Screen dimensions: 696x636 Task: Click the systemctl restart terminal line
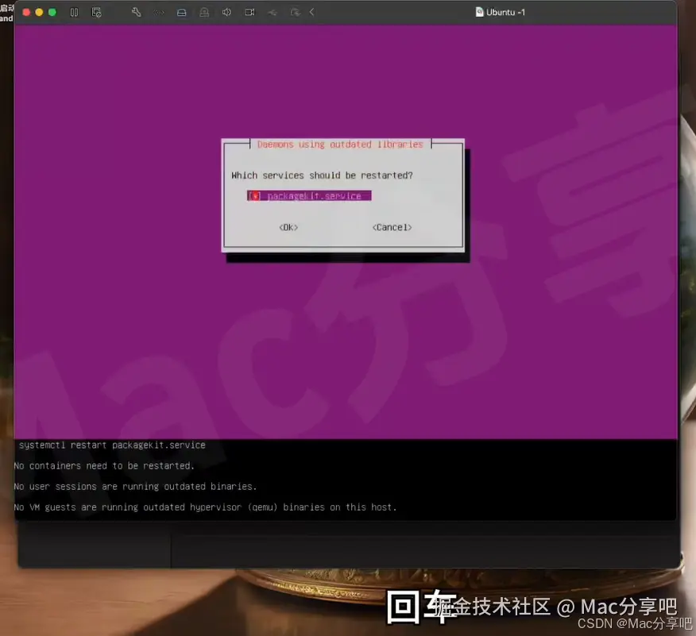[112, 445]
